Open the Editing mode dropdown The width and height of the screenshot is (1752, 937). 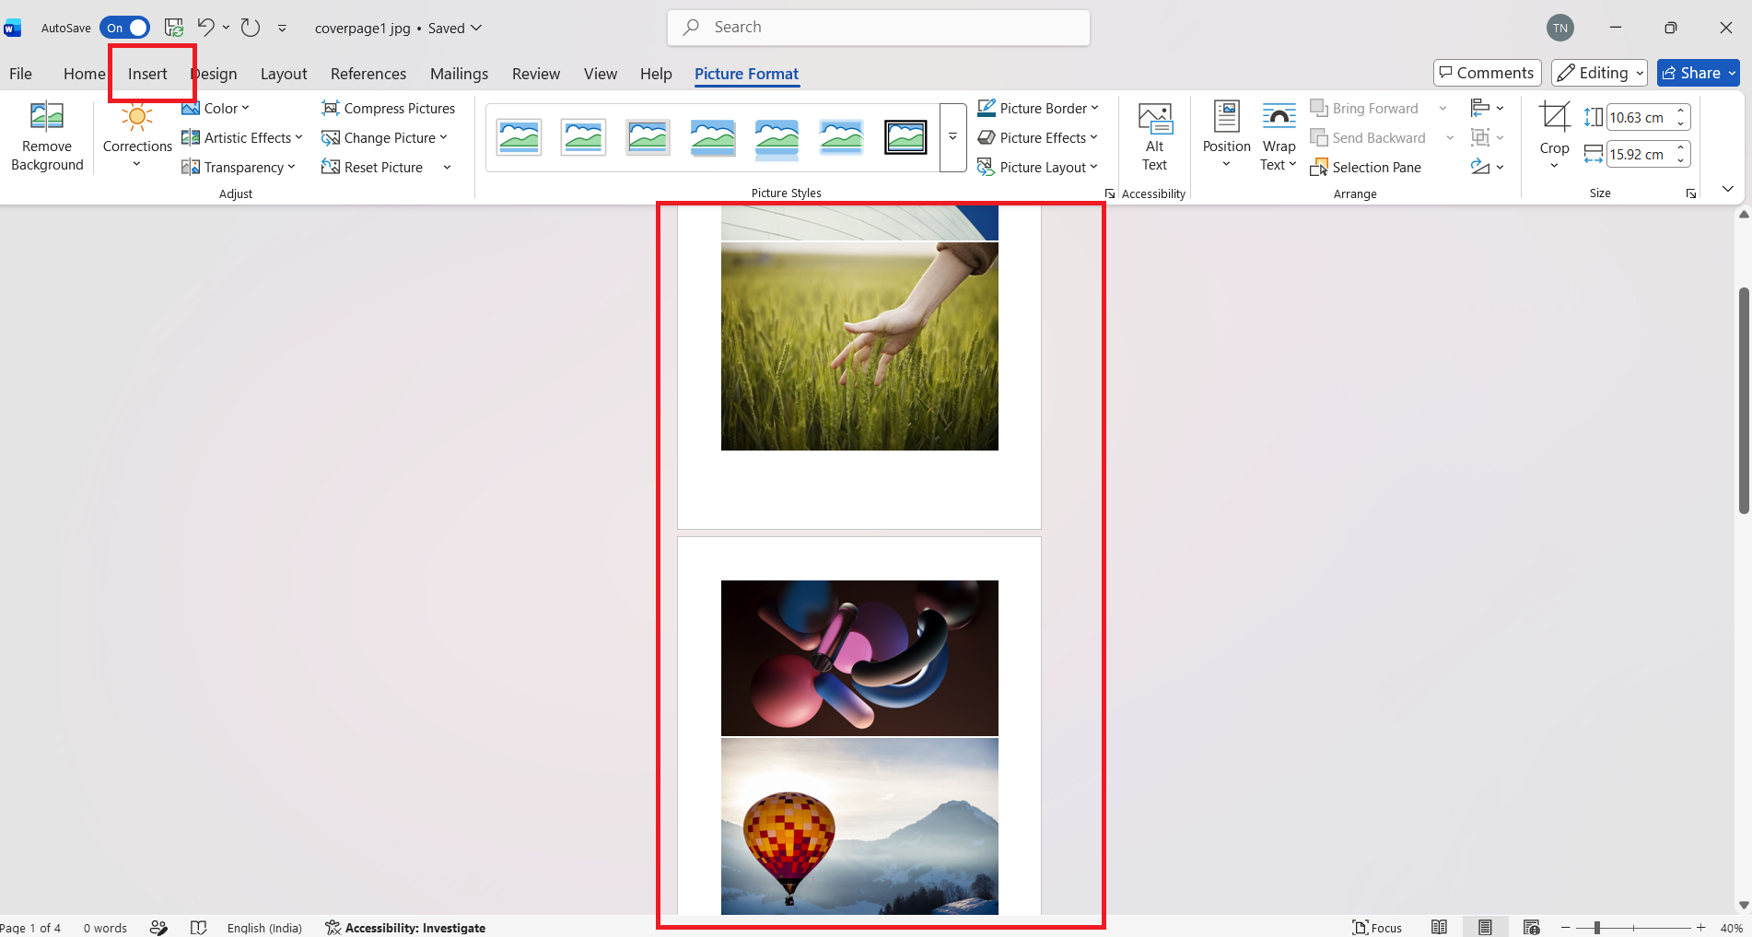click(x=1600, y=73)
